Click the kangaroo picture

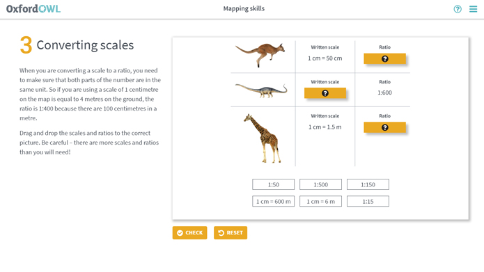260,55
